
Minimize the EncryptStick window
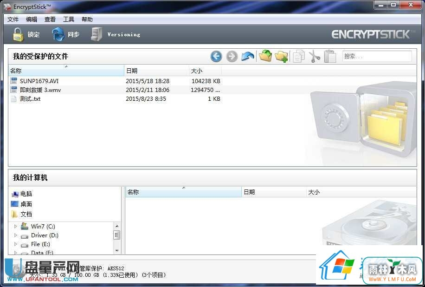pyautogui.click(x=381, y=5)
